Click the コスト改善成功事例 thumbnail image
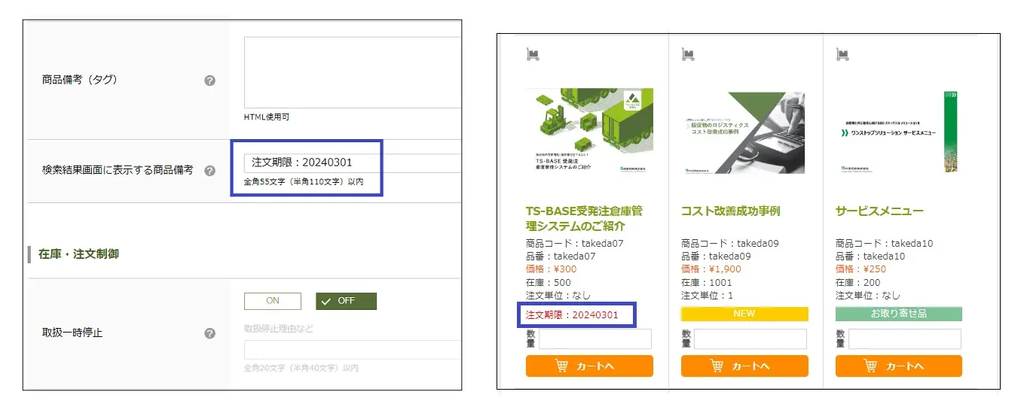The image size is (1027, 413). pos(744,133)
